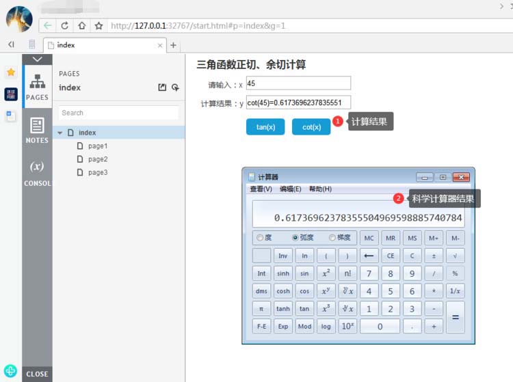Open calculator 查看(V) menu
Screen dimensions: 513x382
coord(261,189)
